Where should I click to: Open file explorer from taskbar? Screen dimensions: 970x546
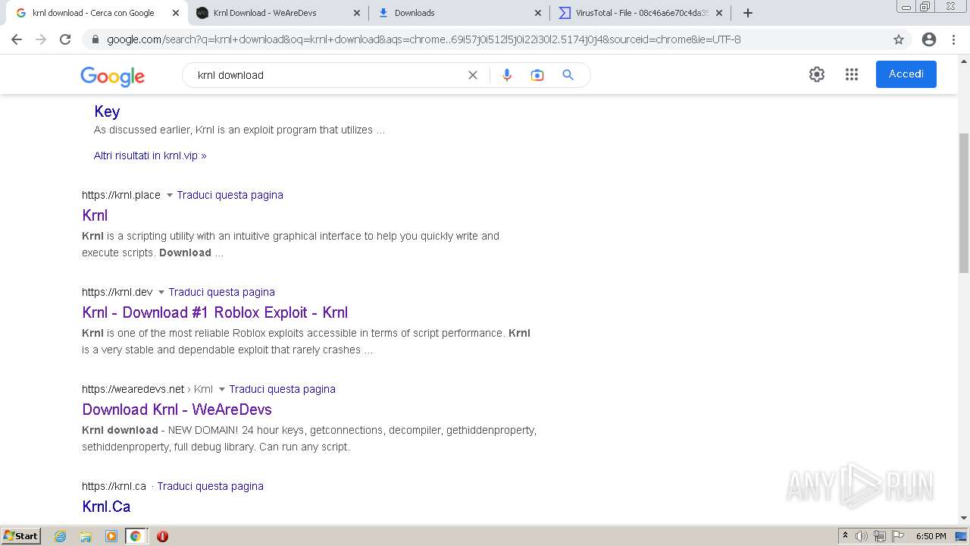(86, 536)
